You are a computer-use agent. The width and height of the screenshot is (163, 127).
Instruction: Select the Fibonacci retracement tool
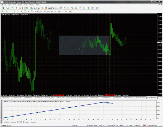click(25, 11)
